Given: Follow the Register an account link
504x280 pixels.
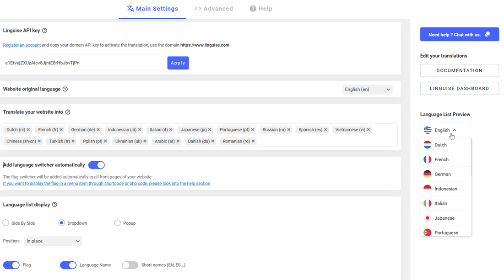Looking at the screenshot, I should [x=22, y=45].
